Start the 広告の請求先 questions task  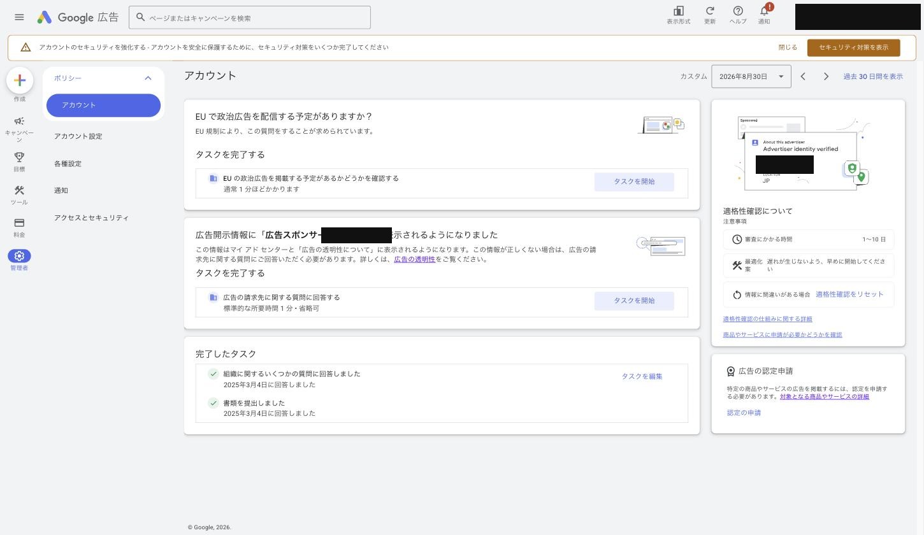(634, 301)
